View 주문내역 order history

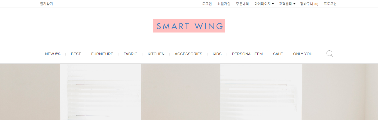click(242, 4)
